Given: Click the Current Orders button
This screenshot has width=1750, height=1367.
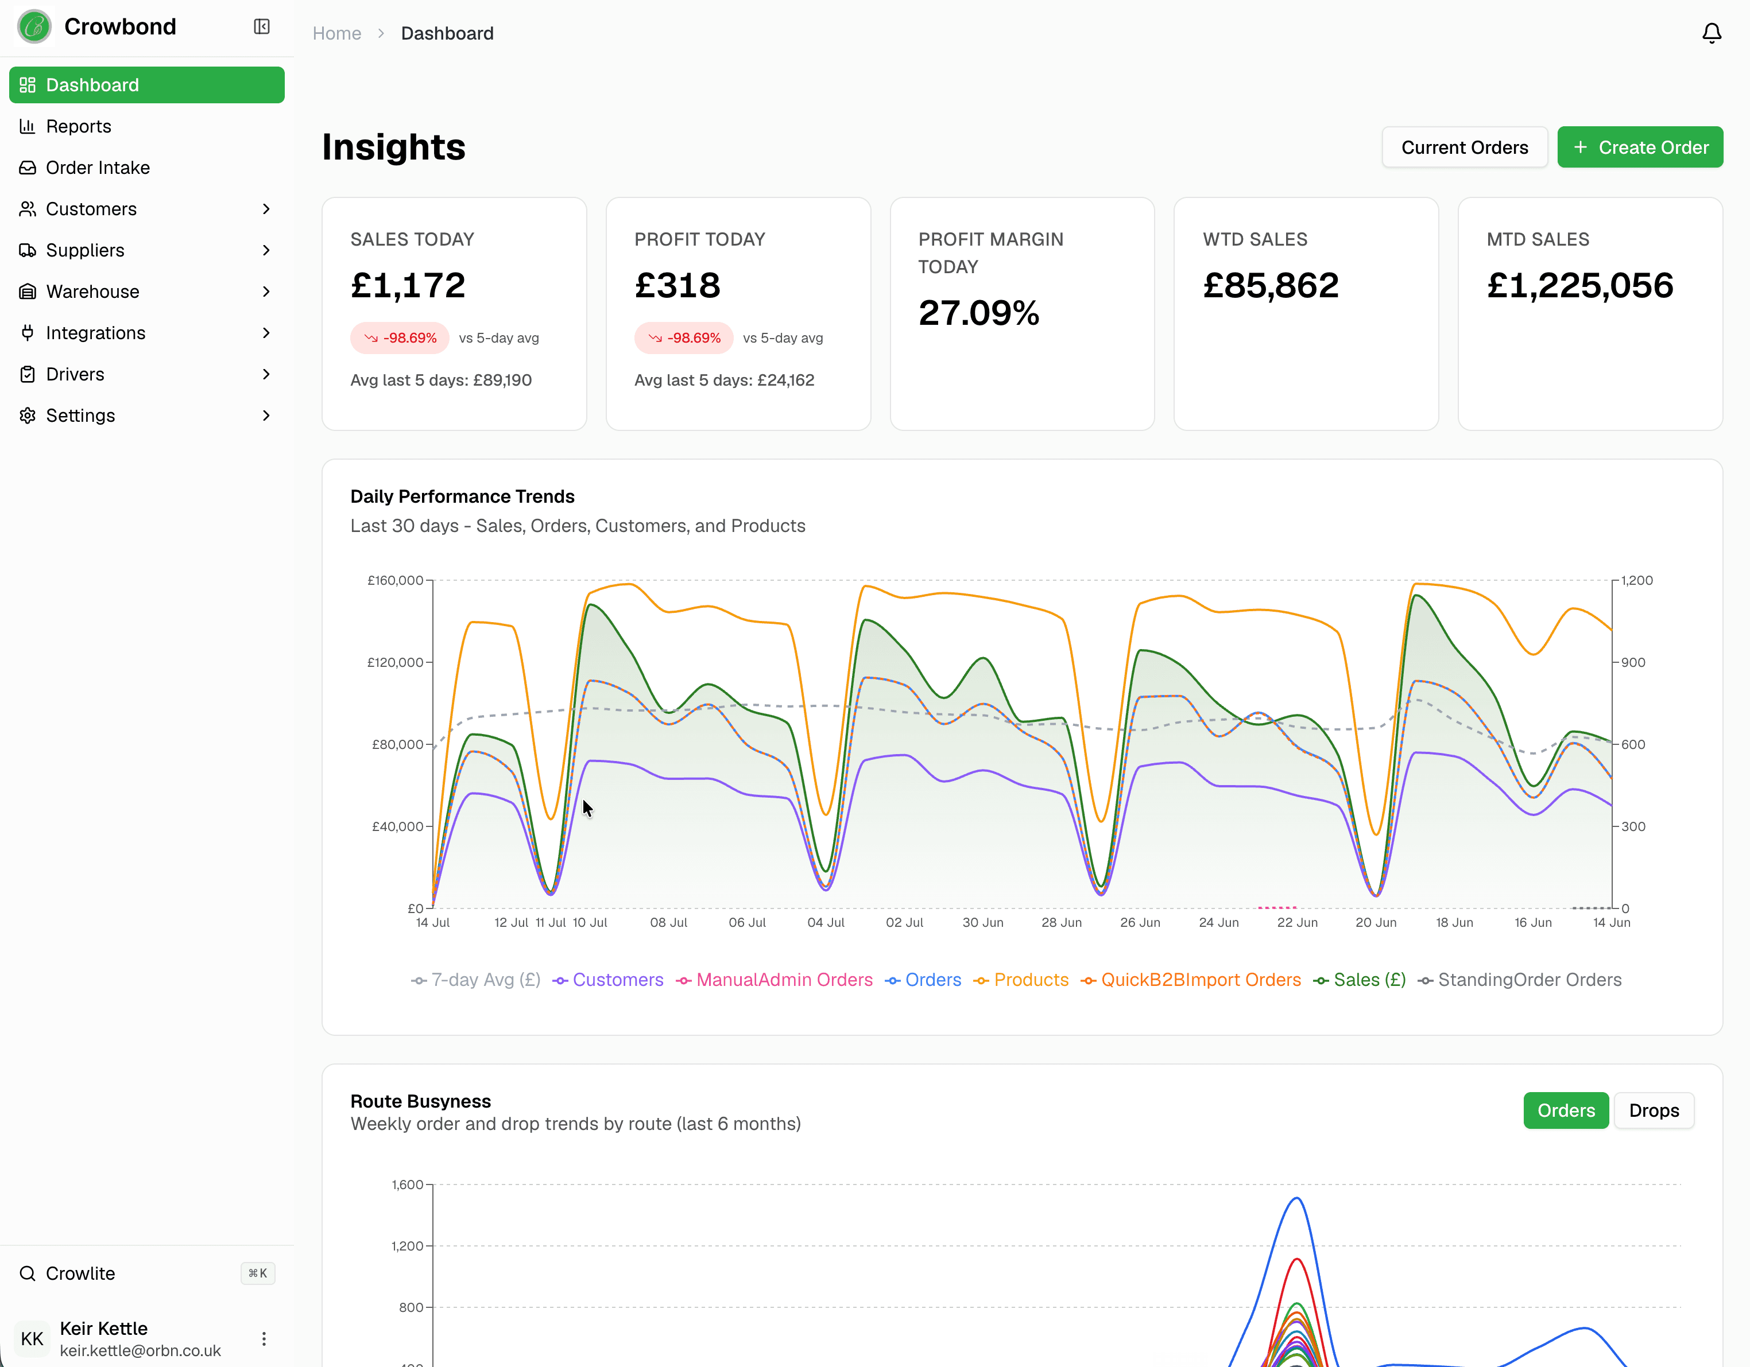Looking at the screenshot, I should [1464, 147].
